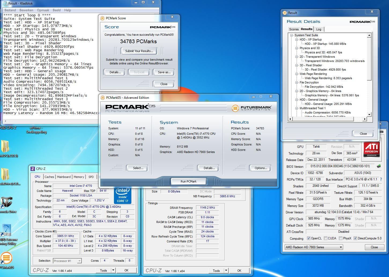
Task: Collapse the File Decryption tree node
Action: (x=297, y=82)
